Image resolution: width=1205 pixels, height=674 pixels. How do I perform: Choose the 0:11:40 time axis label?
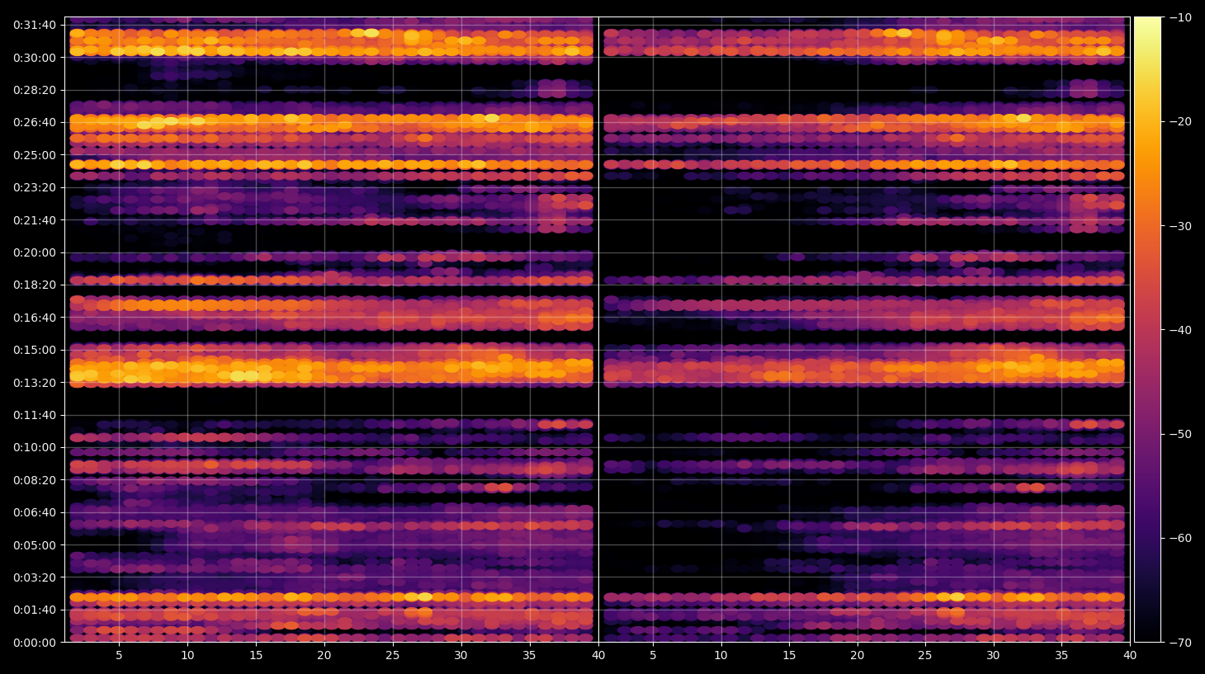[35, 415]
